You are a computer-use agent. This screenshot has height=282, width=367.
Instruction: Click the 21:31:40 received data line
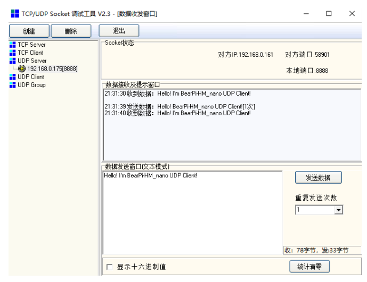click(x=177, y=113)
